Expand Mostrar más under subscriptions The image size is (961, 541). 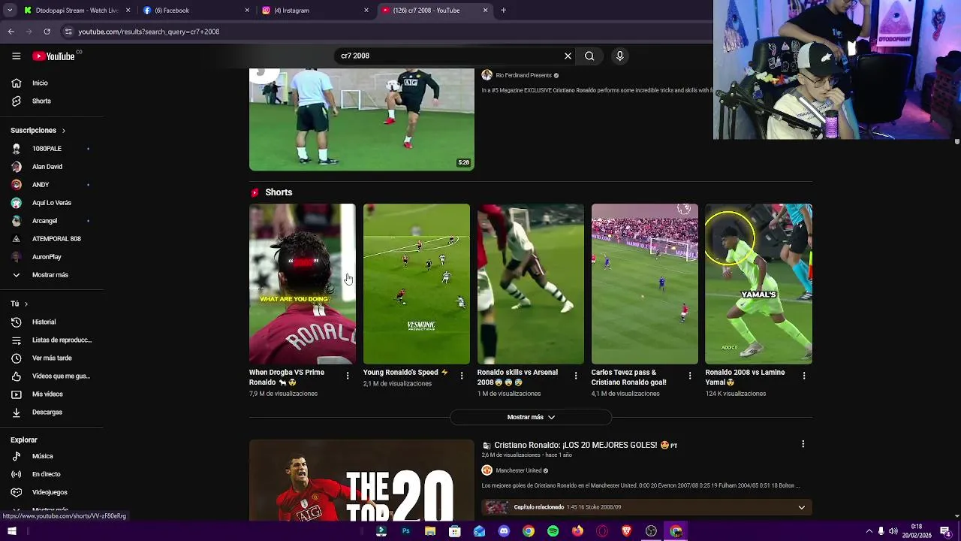pyautogui.click(x=52, y=275)
